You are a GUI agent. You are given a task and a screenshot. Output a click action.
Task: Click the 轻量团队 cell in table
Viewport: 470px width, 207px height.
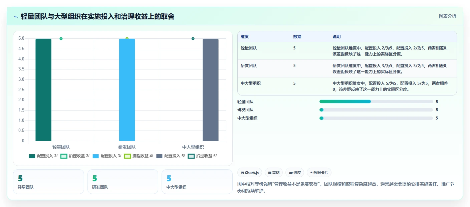click(x=249, y=48)
